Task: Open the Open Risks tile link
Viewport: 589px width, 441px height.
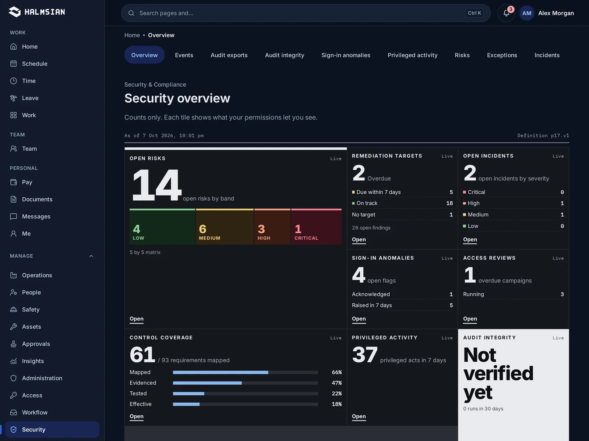Action: tap(137, 319)
